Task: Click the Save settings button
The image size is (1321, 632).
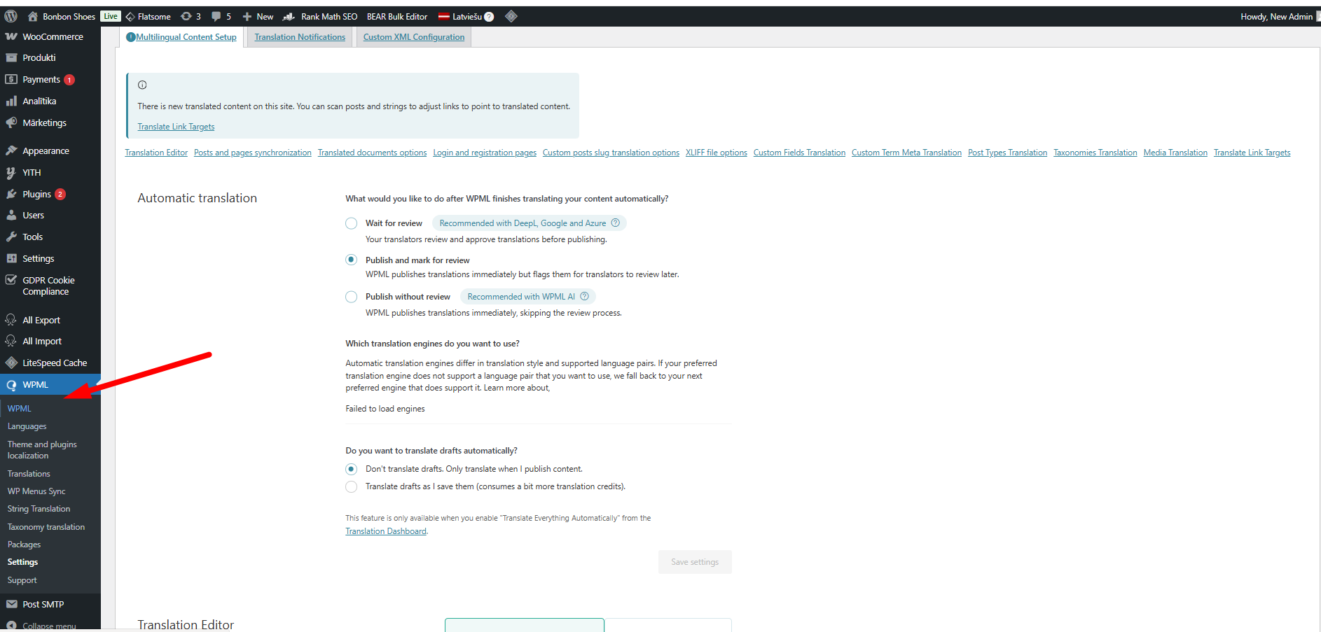Action: pos(695,562)
